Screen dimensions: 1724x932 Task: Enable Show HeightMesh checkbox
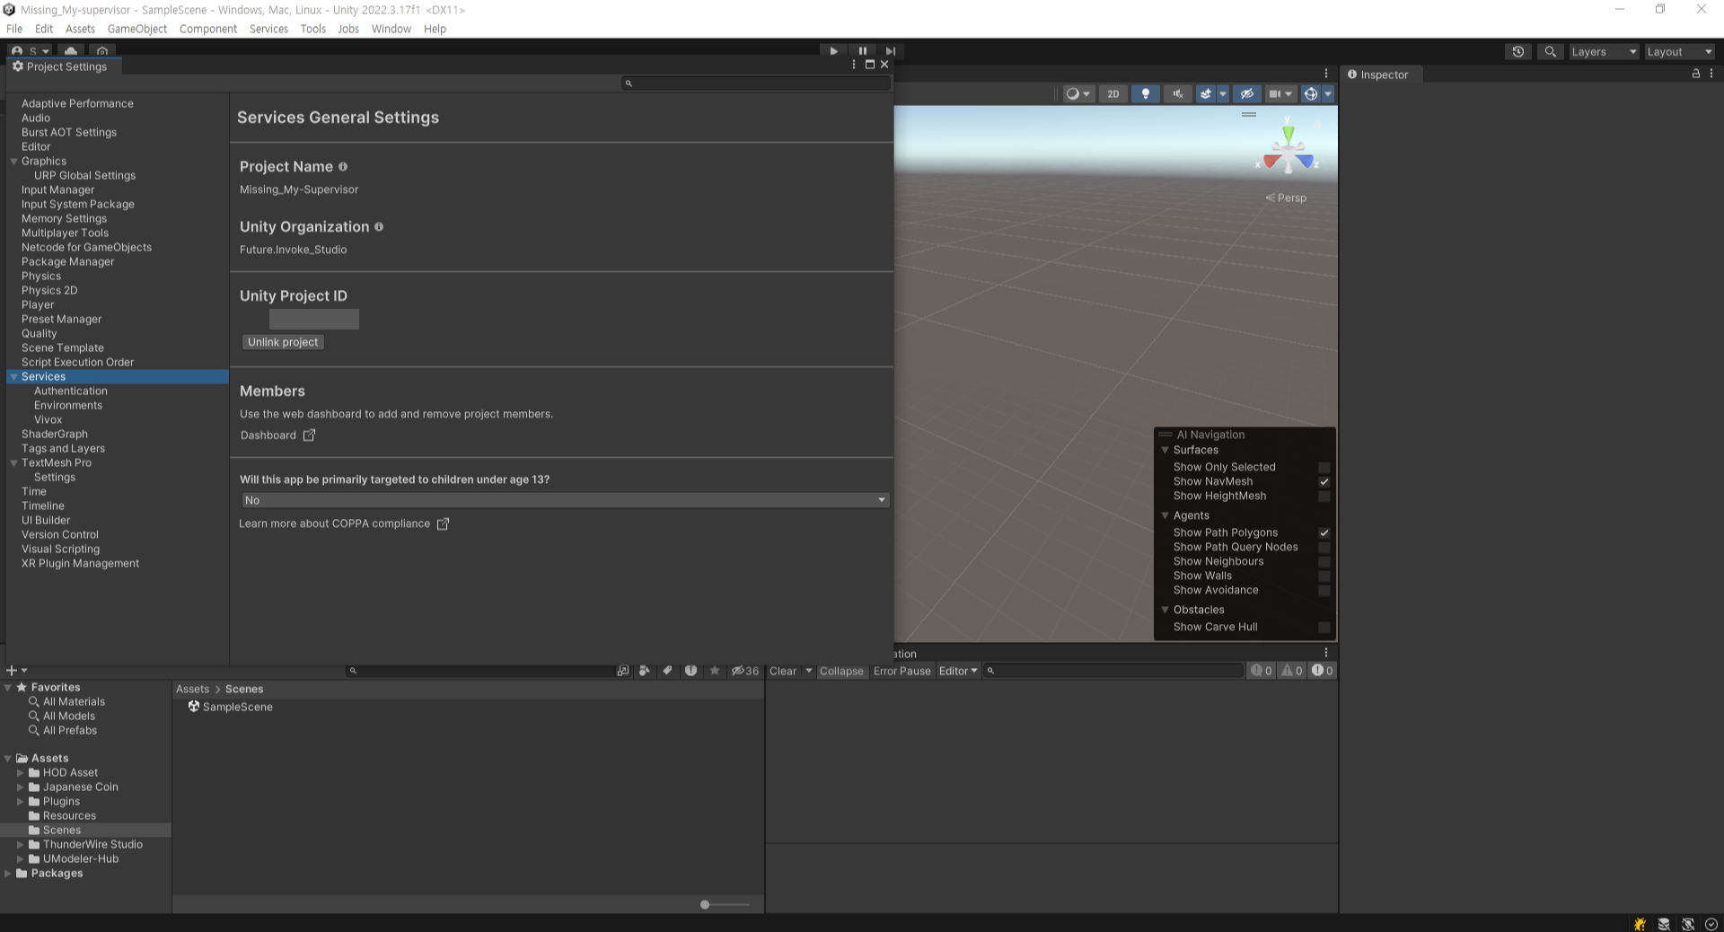[x=1324, y=496]
